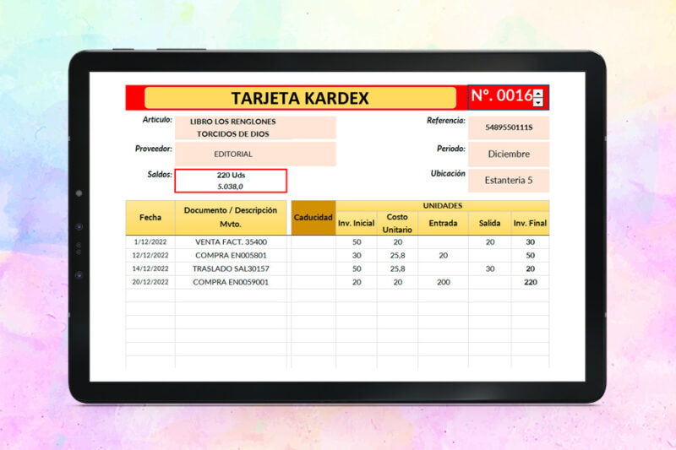The width and height of the screenshot is (676, 450).
Task: Select Inv. Inicial 50 in TRASLADO SAL30157 row
Action: [x=357, y=268]
